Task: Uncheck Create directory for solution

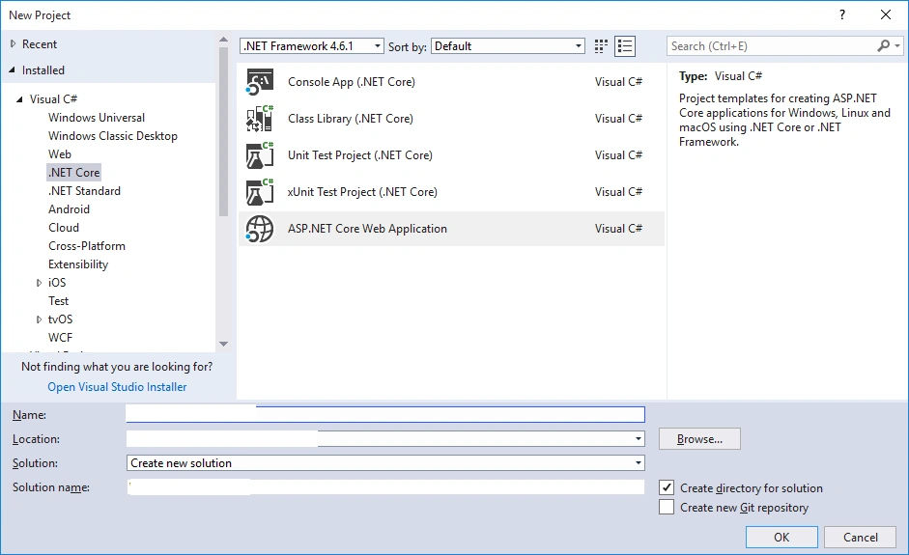Action: [x=667, y=487]
